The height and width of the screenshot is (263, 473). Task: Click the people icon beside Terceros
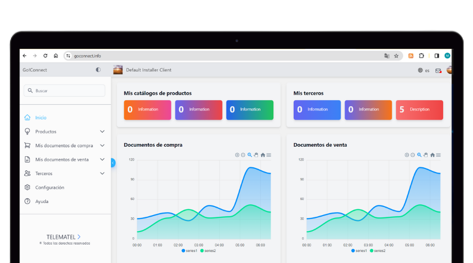pyautogui.click(x=27, y=174)
